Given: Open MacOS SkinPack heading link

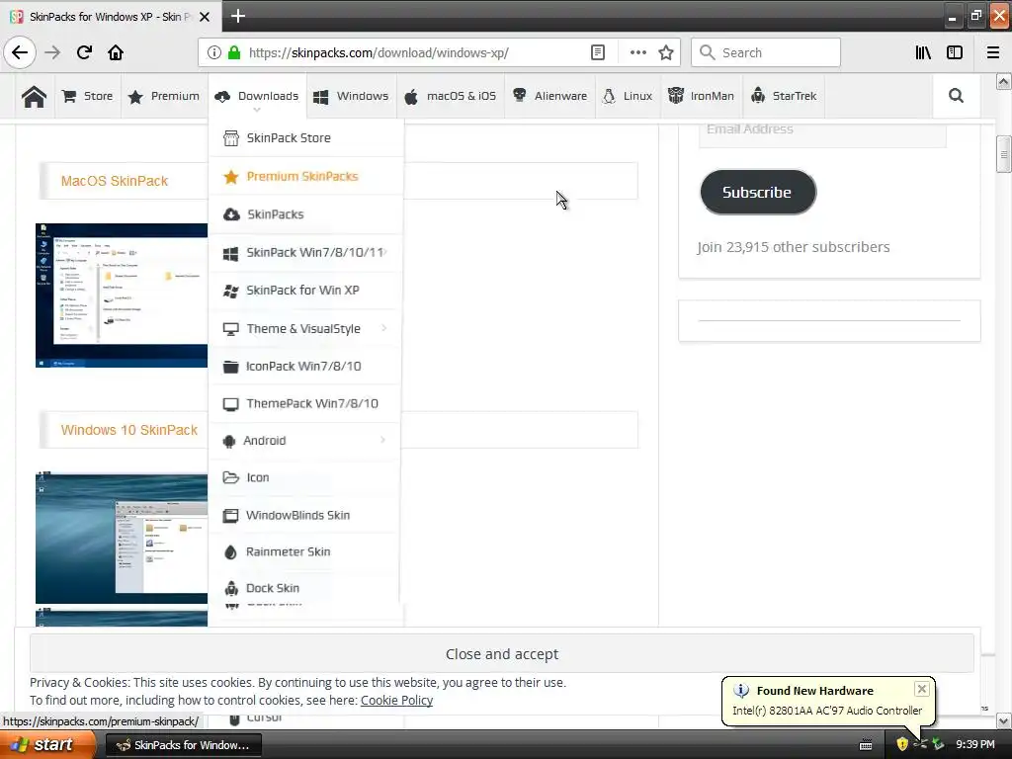Looking at the screenshot, I should point(115,181).
